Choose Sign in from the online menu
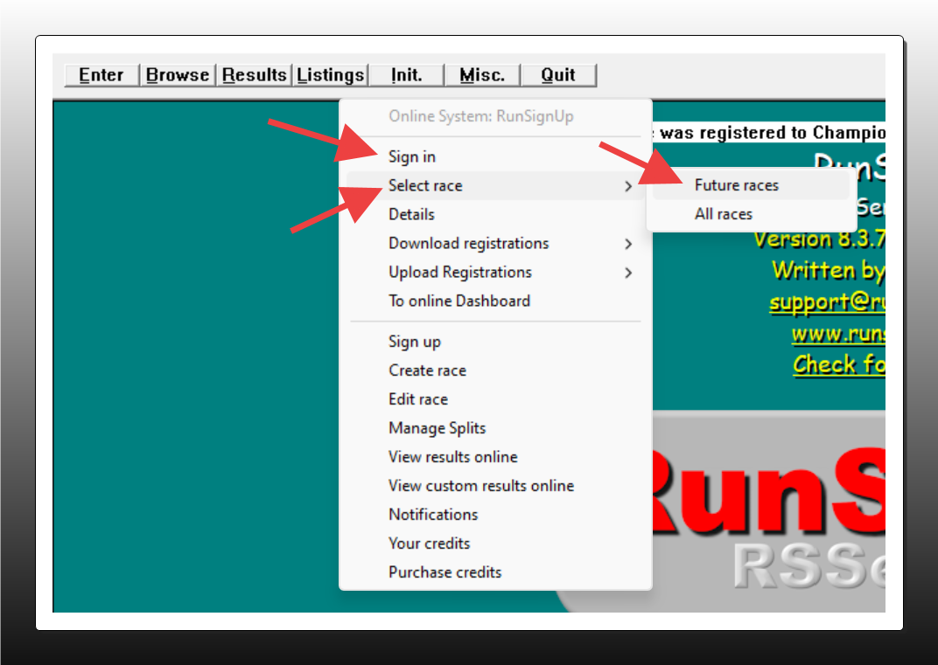This screenshot has height=665, width=938. point(495,156)
